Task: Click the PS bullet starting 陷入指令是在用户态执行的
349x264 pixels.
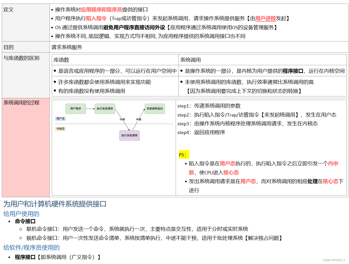Action: click(262, 168)
